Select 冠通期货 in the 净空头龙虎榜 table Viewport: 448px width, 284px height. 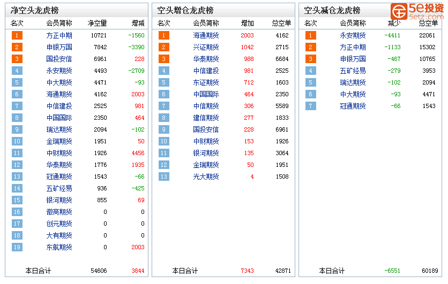(59, 176)
